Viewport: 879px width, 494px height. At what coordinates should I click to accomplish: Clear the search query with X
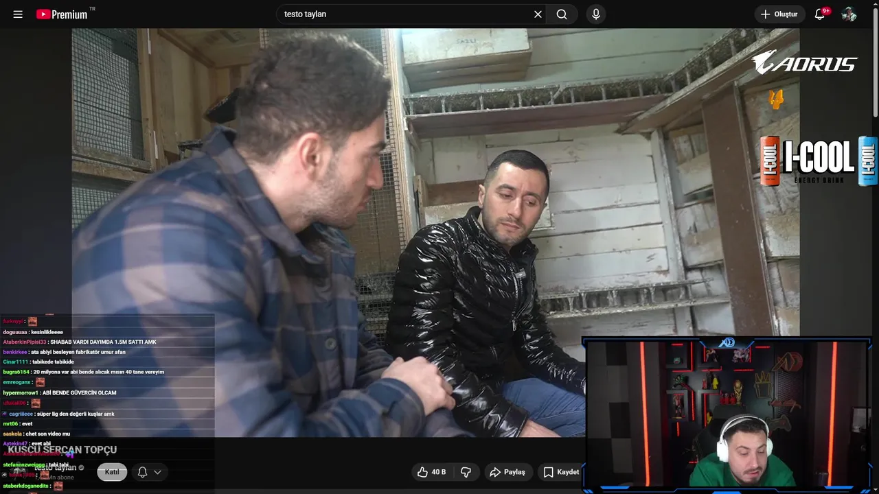pyautogui.click(x=538, y=14)
